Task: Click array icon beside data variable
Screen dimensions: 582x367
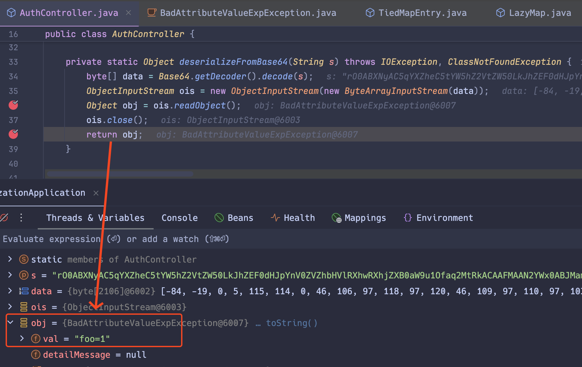Action: (24, 291)
